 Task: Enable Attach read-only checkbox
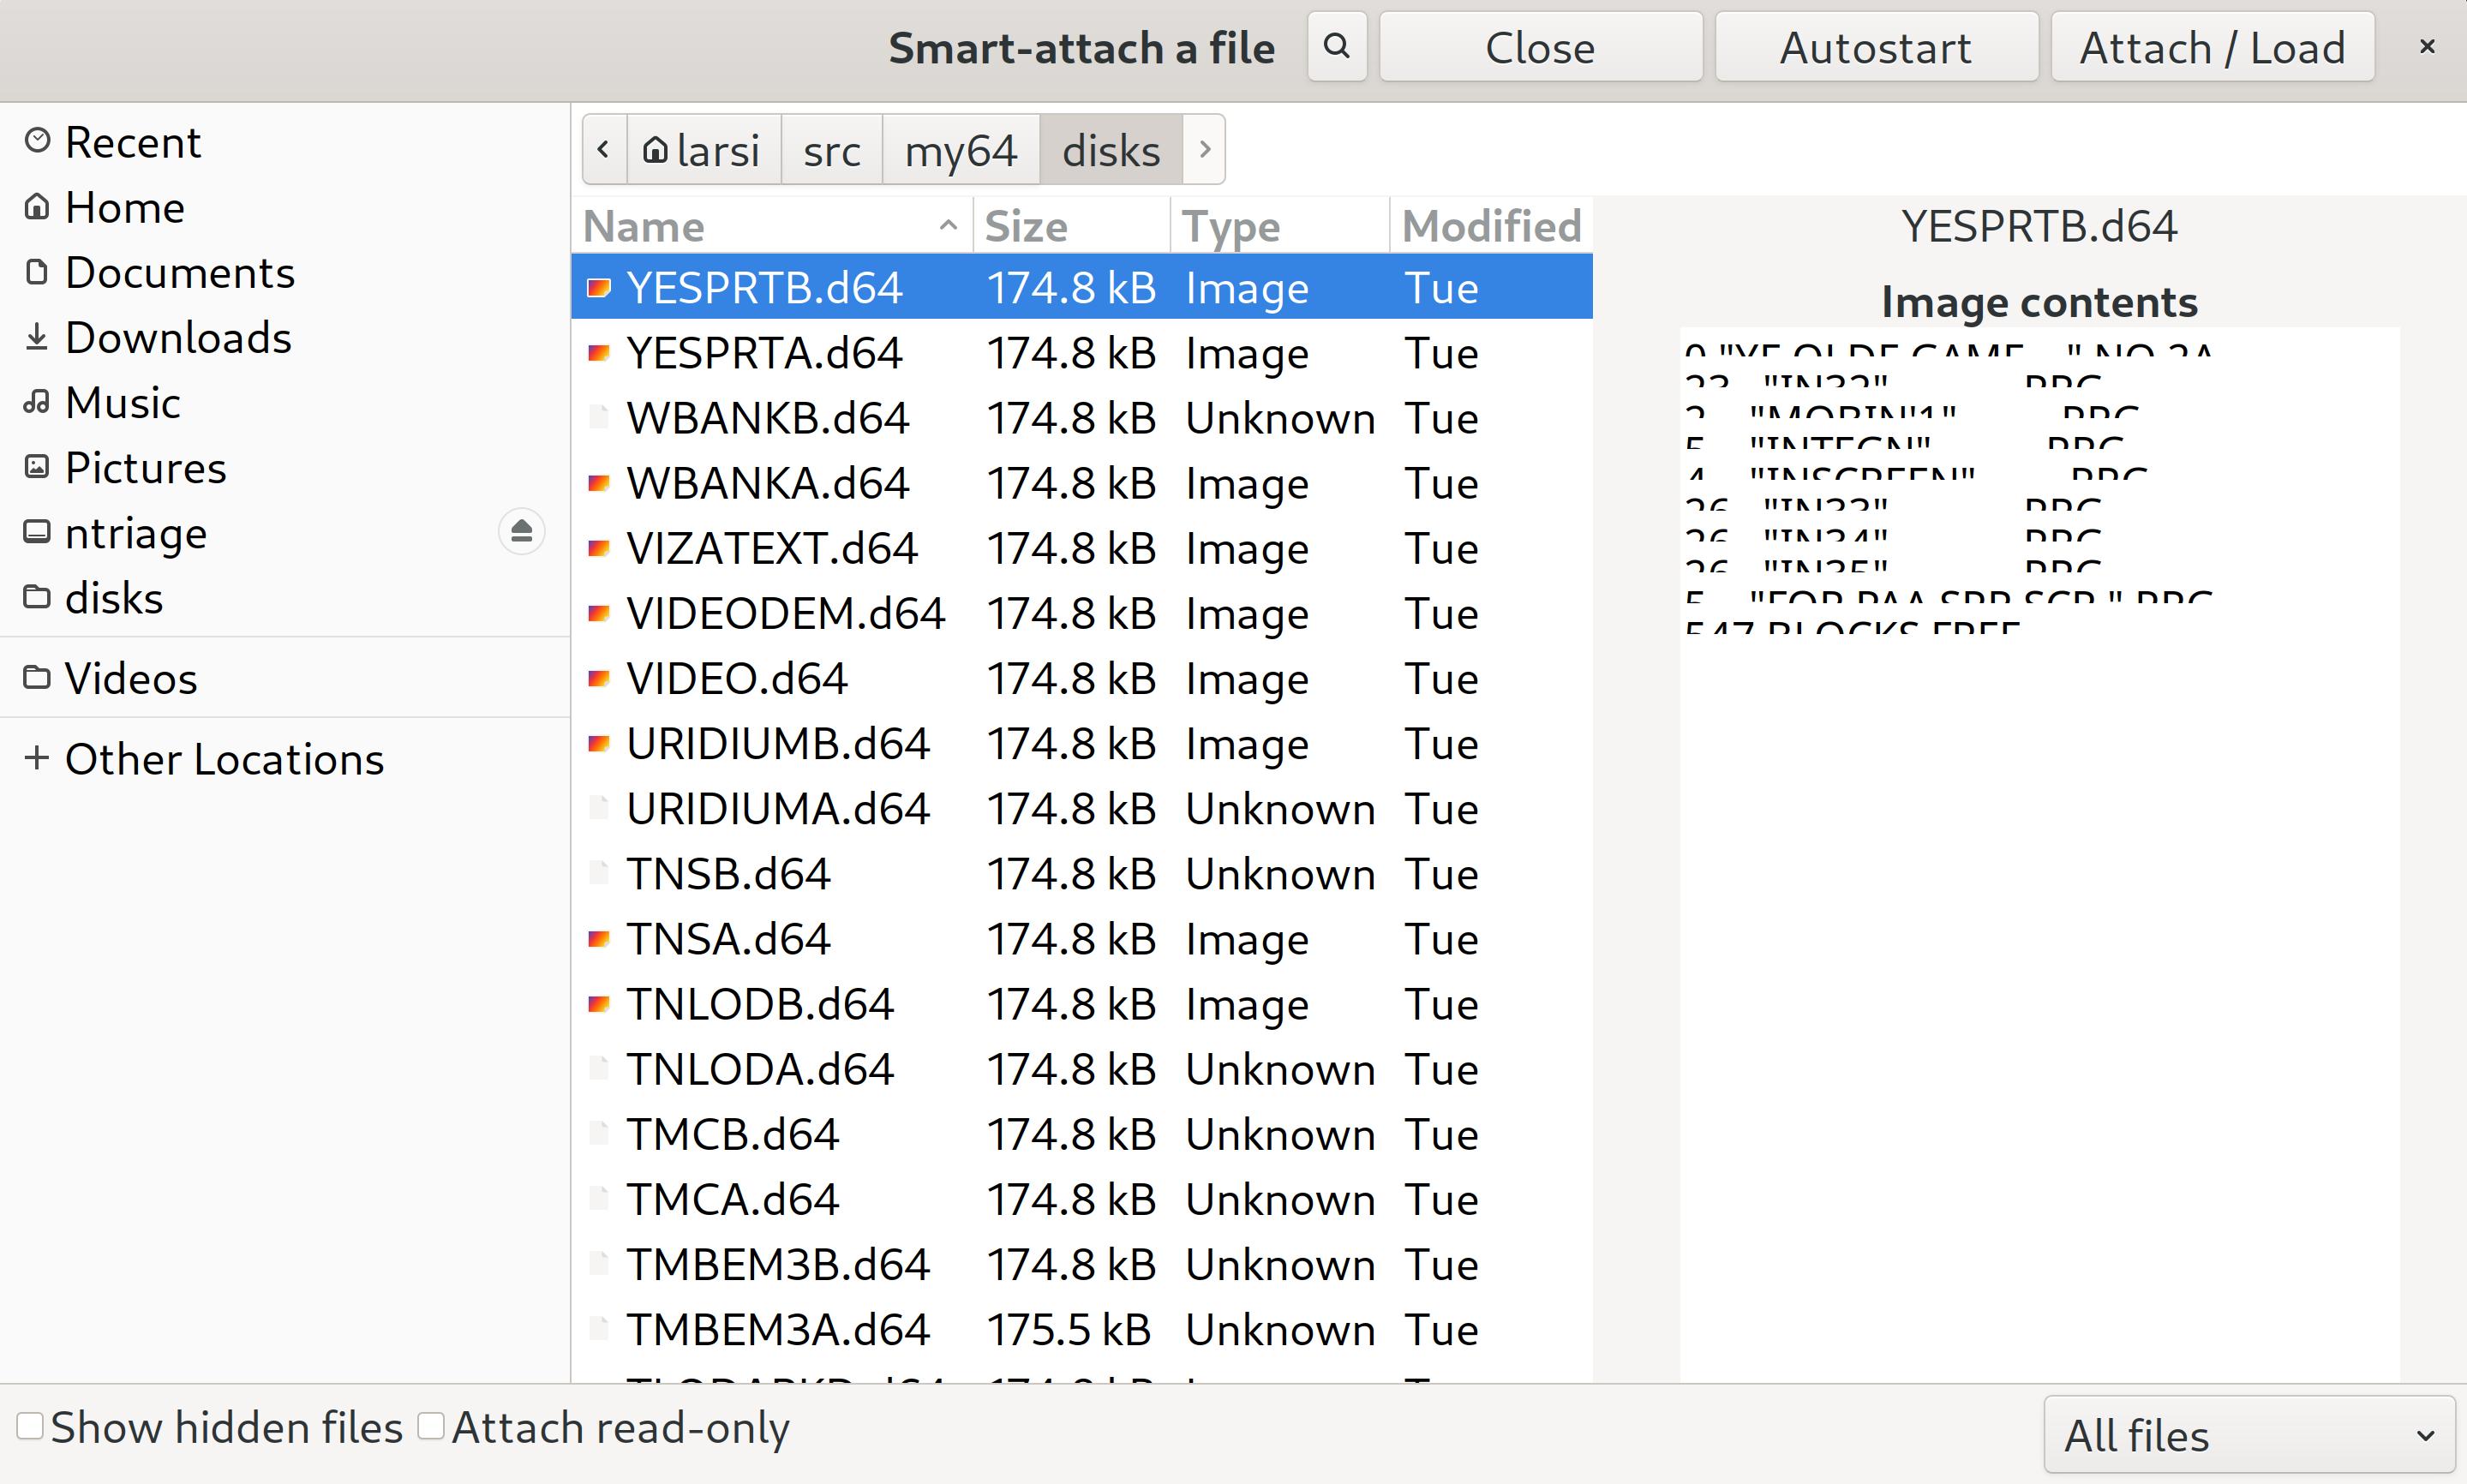(431, 1426)
